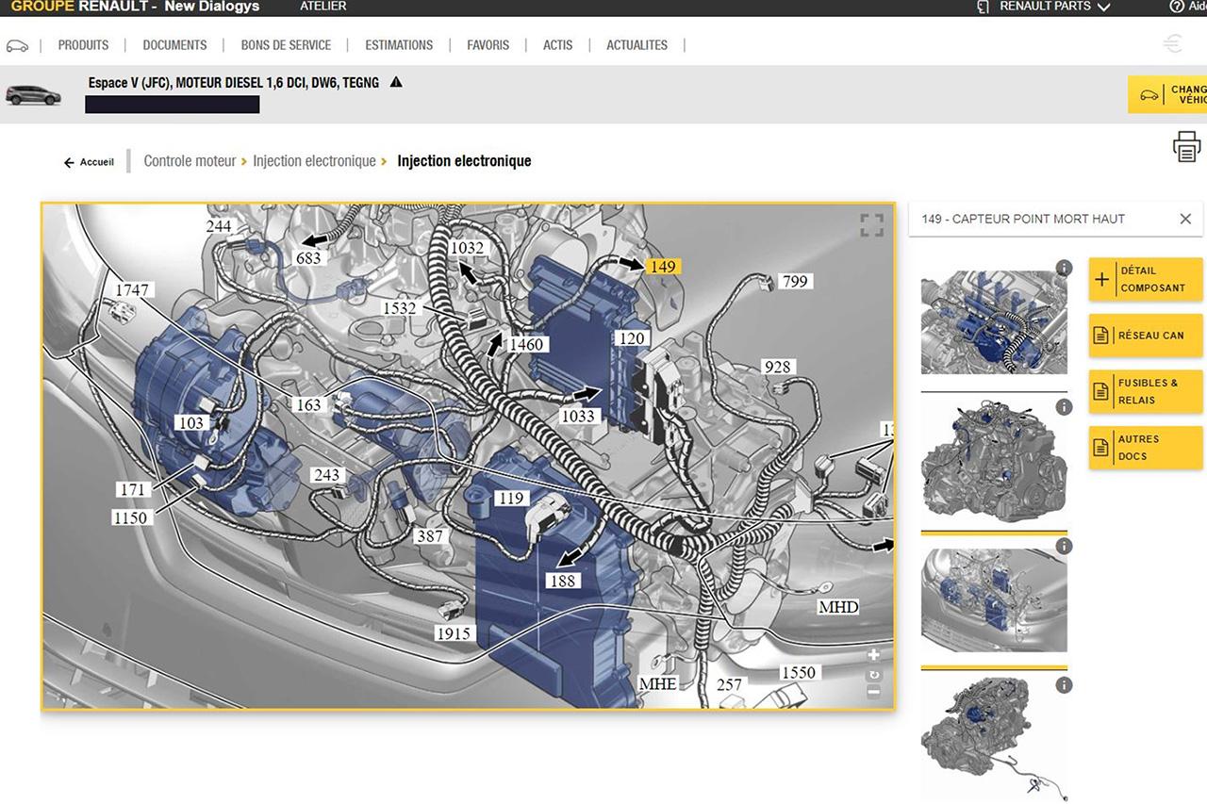The width and height of the screenshot is (1207, 804).
Task: Click info icon on first thumbnail
Action: tap(1064, 269)
